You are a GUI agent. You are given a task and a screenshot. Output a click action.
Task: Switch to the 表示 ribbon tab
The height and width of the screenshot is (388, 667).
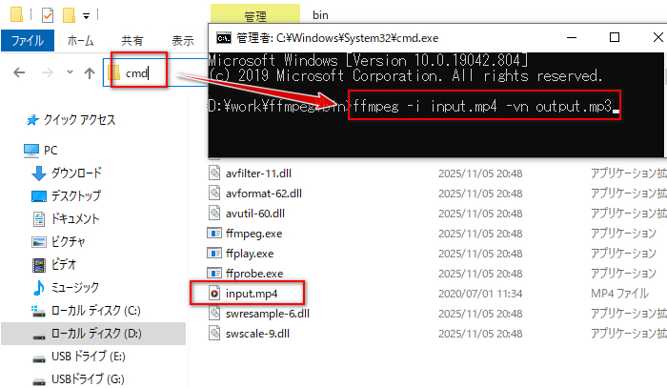tap(183, 41)
